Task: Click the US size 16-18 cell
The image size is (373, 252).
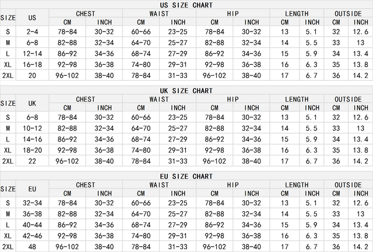Action: pos(32,64)
